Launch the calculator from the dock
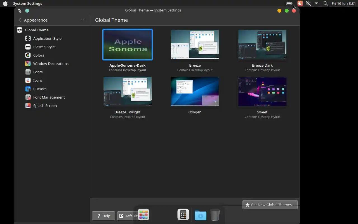This screenshot has height=224, width=358. point(183,215)
